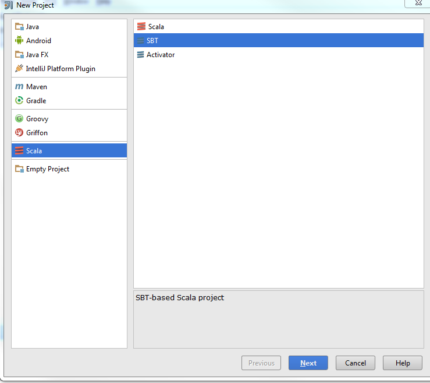
Task: Select the Activator template label
Action: [x=161, y=55]
